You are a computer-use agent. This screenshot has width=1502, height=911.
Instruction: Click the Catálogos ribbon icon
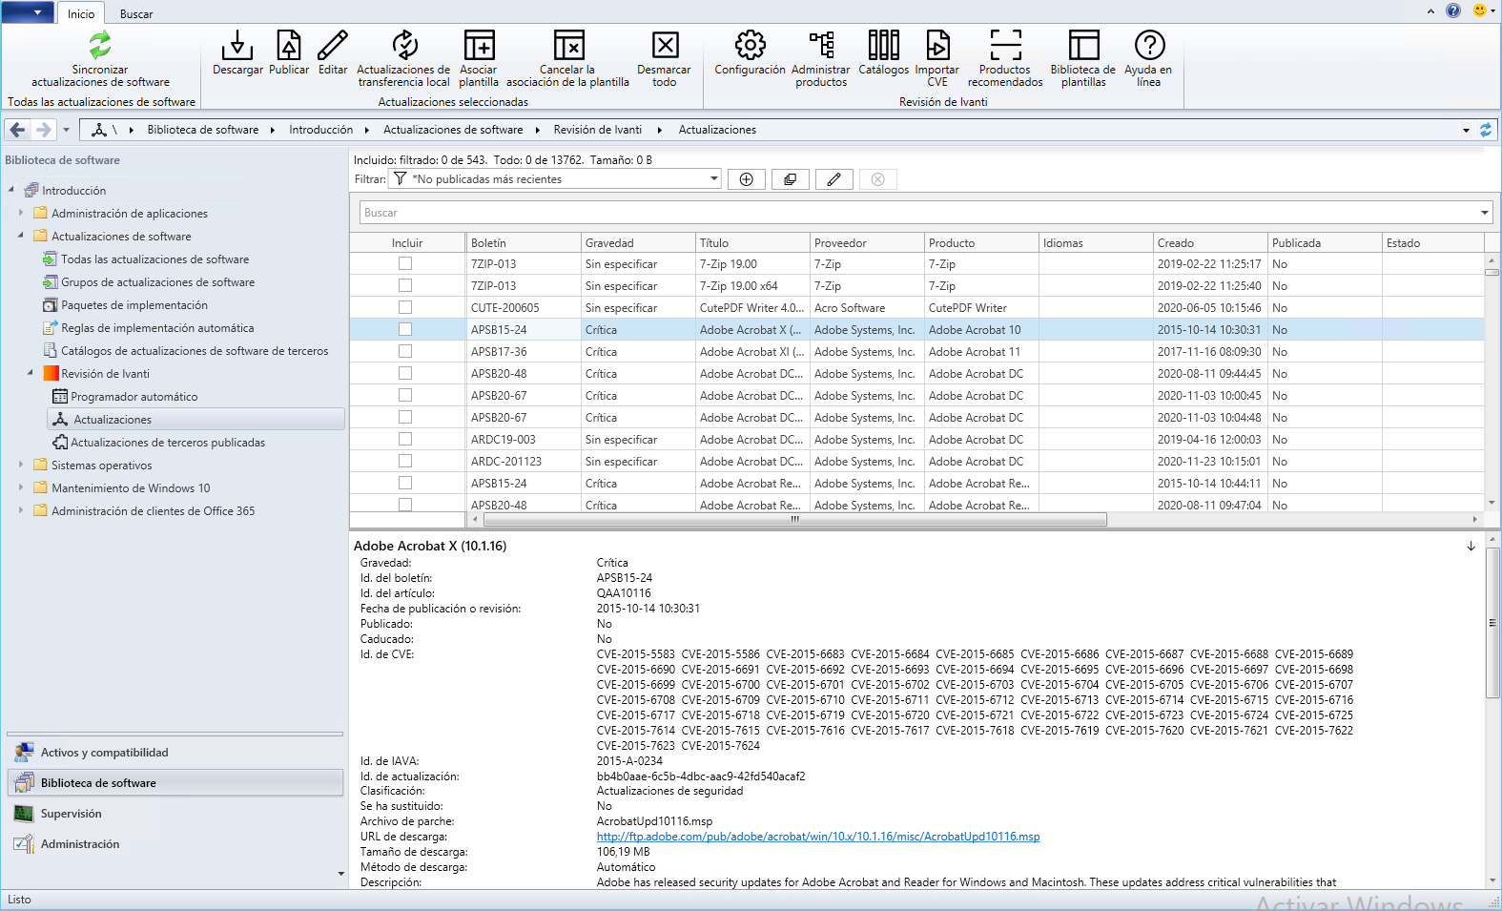(883, 46)
